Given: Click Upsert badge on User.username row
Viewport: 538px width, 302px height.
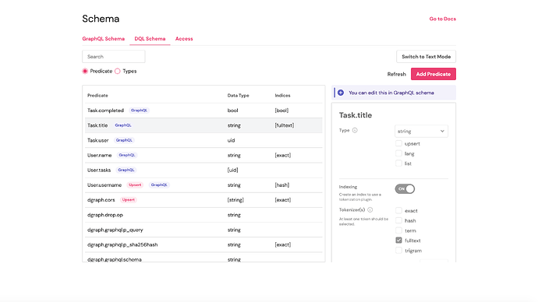Looking at the screenshot, I should (135, 185).
